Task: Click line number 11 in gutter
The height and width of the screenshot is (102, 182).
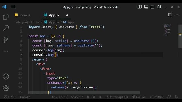Action: click(20, 73)
